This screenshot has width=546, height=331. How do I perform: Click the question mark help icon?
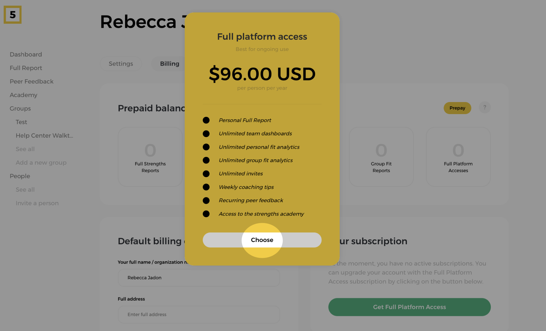(x=485, y=107)
